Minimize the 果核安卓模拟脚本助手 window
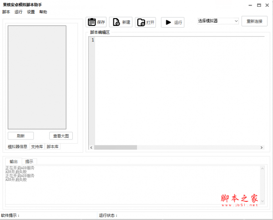Image resolution: width=273 pixels, height=220 pixels. 250,5
